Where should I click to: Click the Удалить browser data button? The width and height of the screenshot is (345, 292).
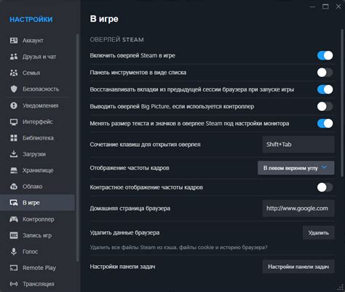(319, 232)
